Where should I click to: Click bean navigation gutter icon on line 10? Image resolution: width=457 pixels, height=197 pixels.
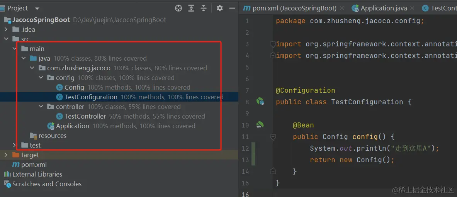click(260, 125)
